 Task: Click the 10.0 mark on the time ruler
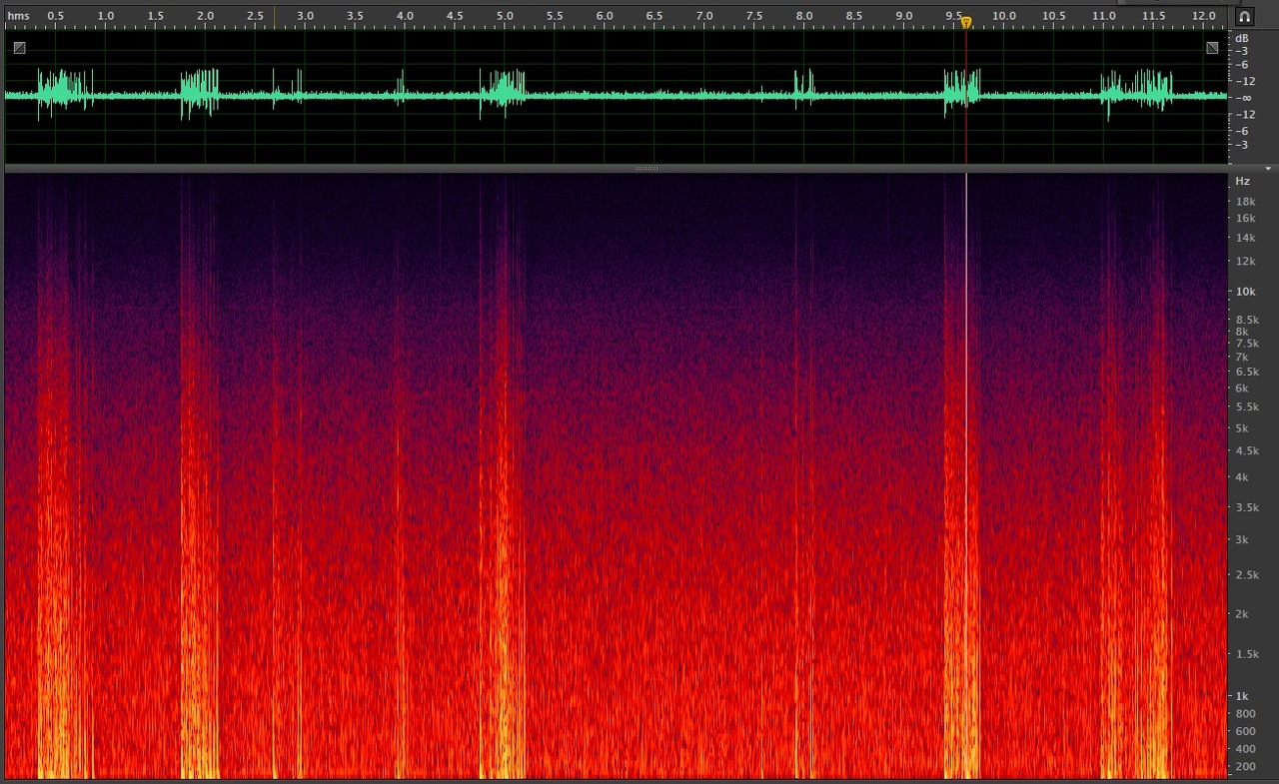click(1004, 17)
